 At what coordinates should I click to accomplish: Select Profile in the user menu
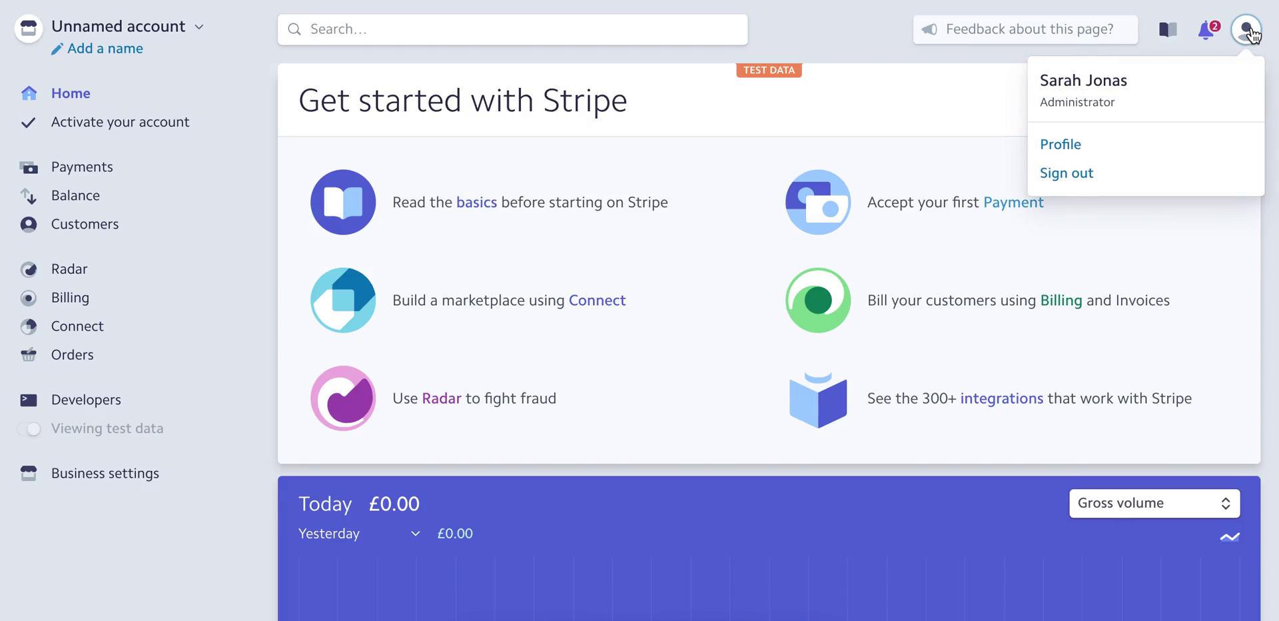(1060, 145)
